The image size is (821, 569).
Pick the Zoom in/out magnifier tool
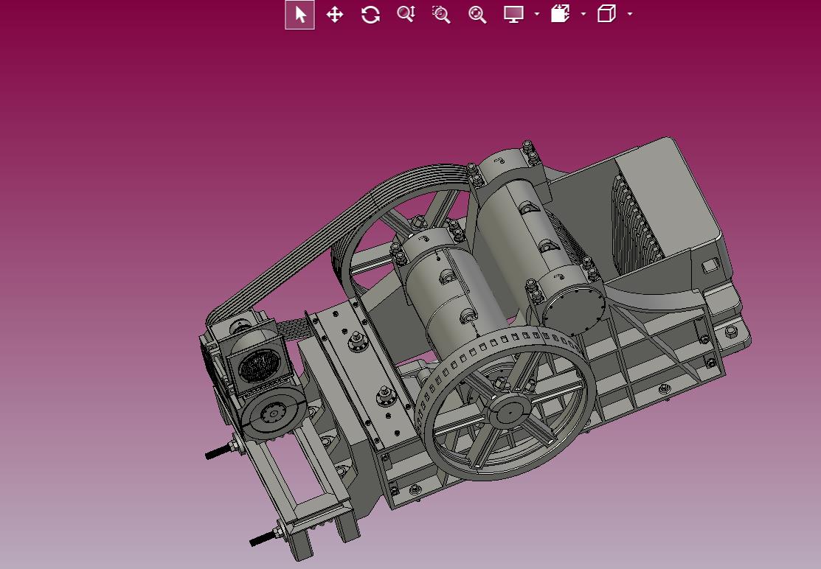coord(406,14)
